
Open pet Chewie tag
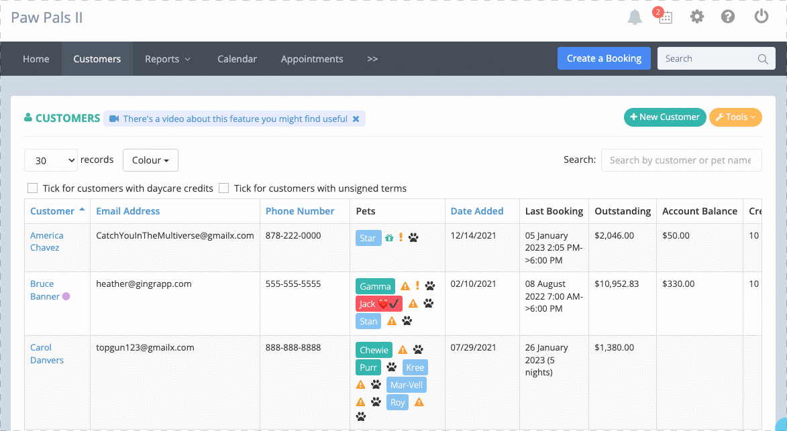click(374, 350)
